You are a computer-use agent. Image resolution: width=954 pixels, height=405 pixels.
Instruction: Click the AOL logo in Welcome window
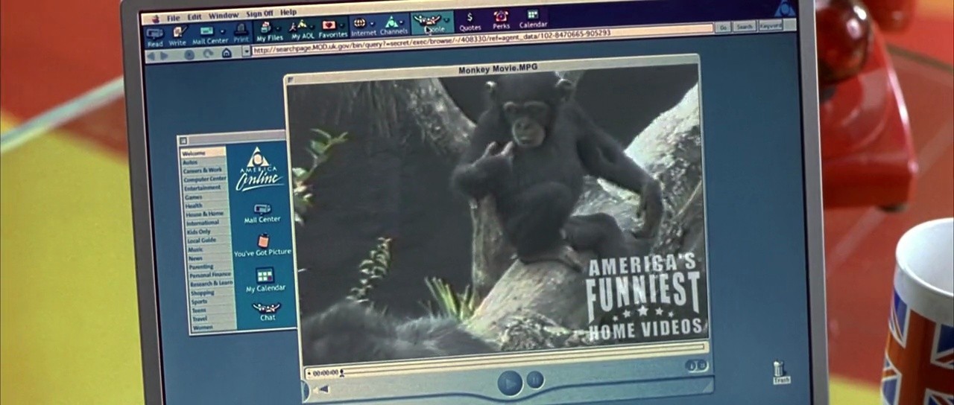pos(259,170)
